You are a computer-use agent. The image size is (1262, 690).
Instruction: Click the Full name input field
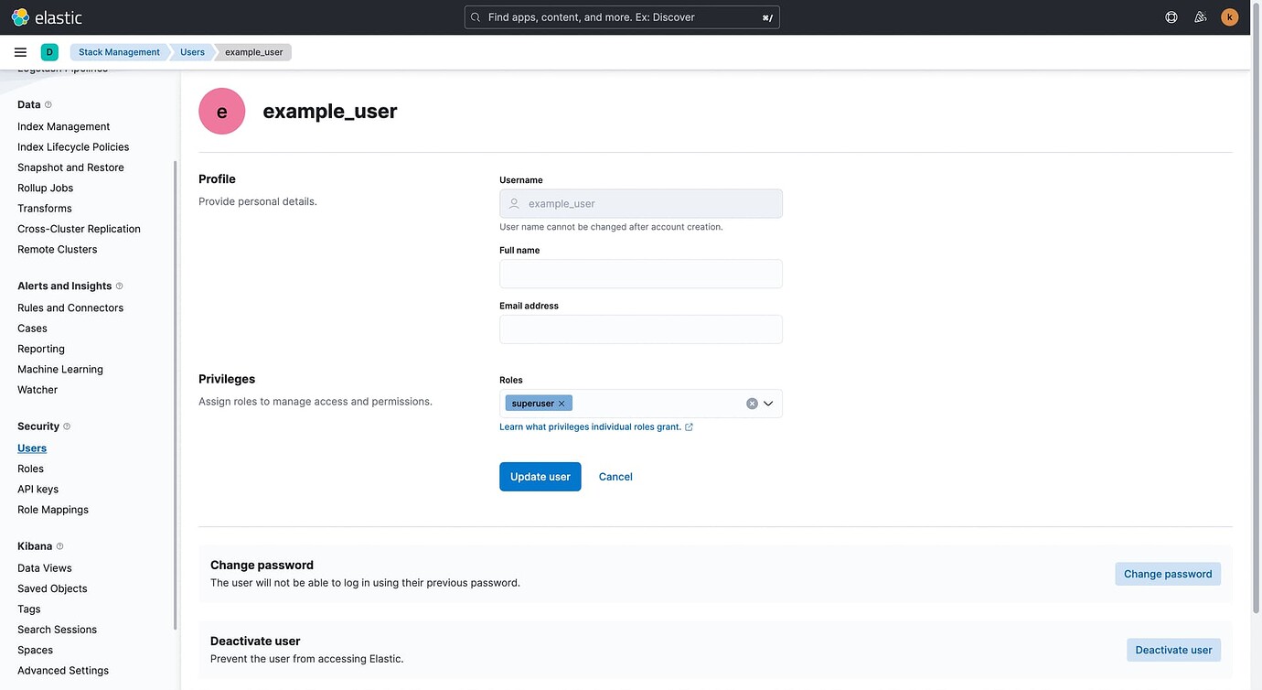[x=640, y=275]
